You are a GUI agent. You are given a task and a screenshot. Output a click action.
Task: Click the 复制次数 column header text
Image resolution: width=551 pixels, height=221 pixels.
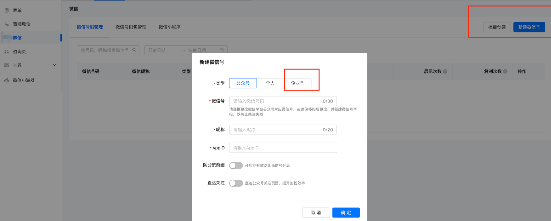(493, 71)
